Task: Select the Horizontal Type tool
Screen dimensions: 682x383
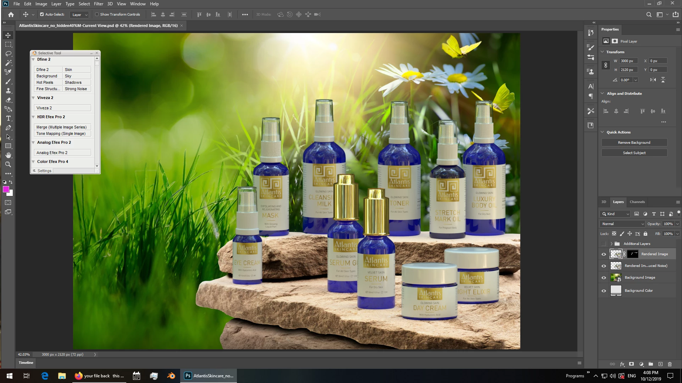Action: tap(8, 119)
